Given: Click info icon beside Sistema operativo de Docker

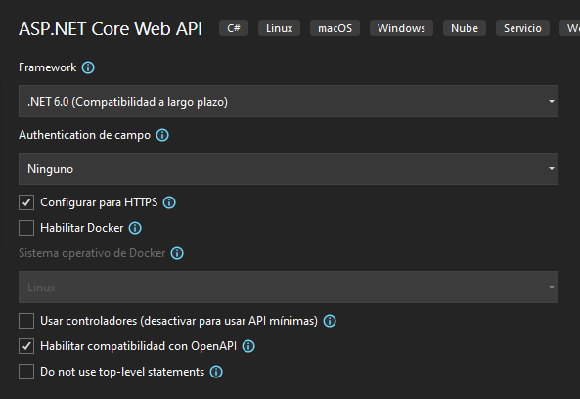Looking at the screenshot, I should [177, 253].
